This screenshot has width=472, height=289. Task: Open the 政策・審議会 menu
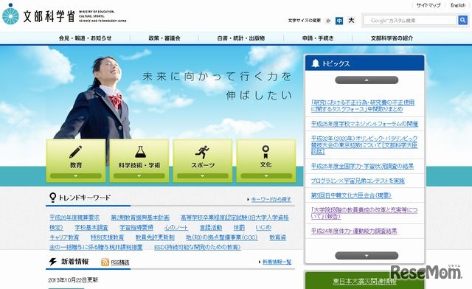pyautogui.click(x=164, y=38)
